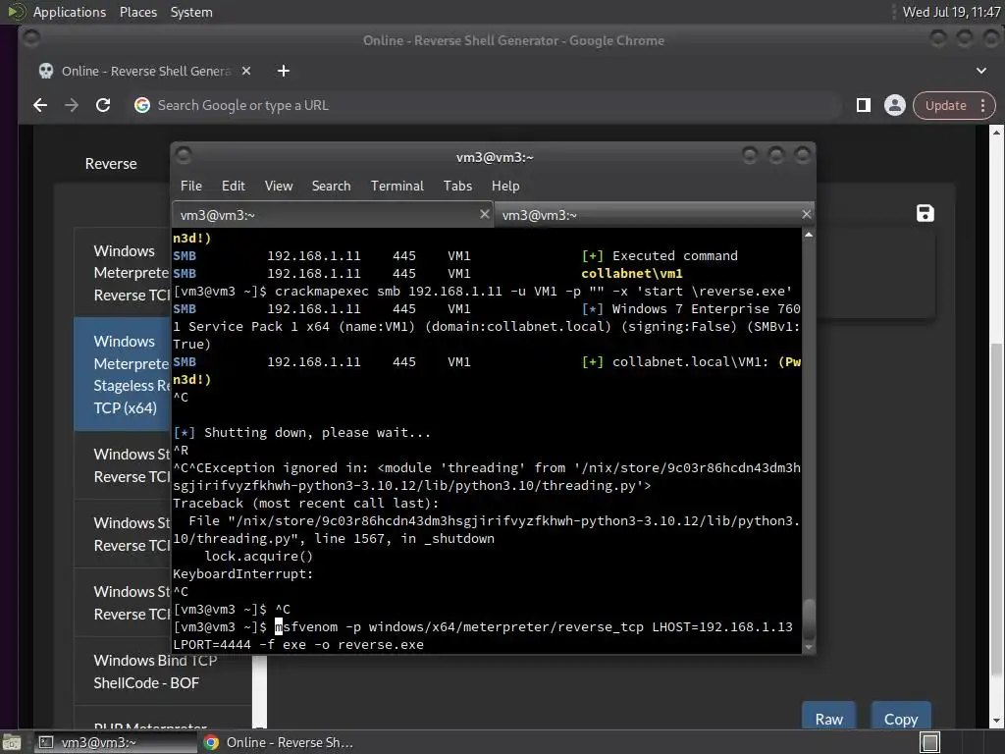Click the skull favicon on Chrome tab
Viewport: 1005px width, 754px height.
coord(45,71)
